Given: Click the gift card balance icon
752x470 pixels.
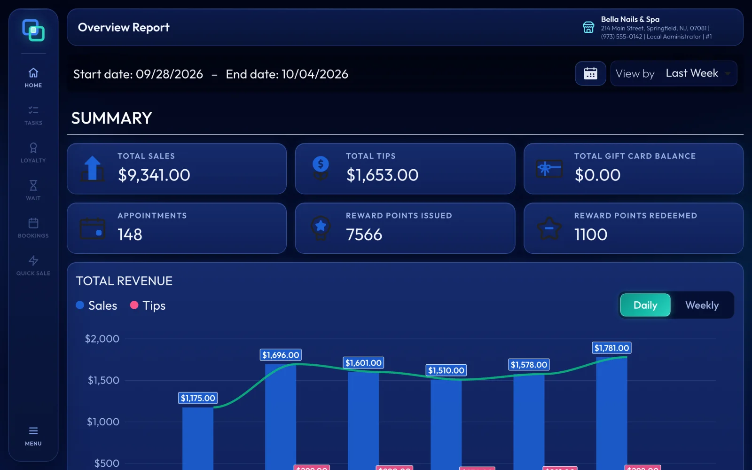Looking at the screenshot, I should 549,168.
